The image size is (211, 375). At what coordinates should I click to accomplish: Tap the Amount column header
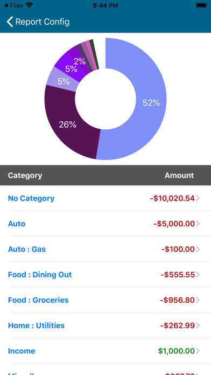tap(179, 175)
